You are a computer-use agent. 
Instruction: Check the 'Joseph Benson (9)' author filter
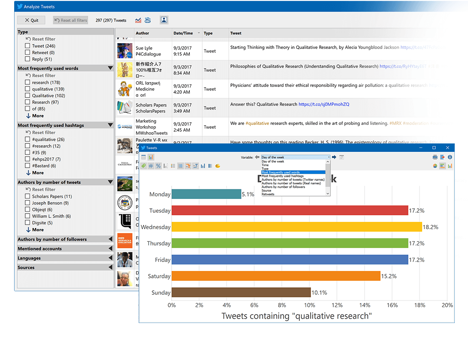coord(27,203)
